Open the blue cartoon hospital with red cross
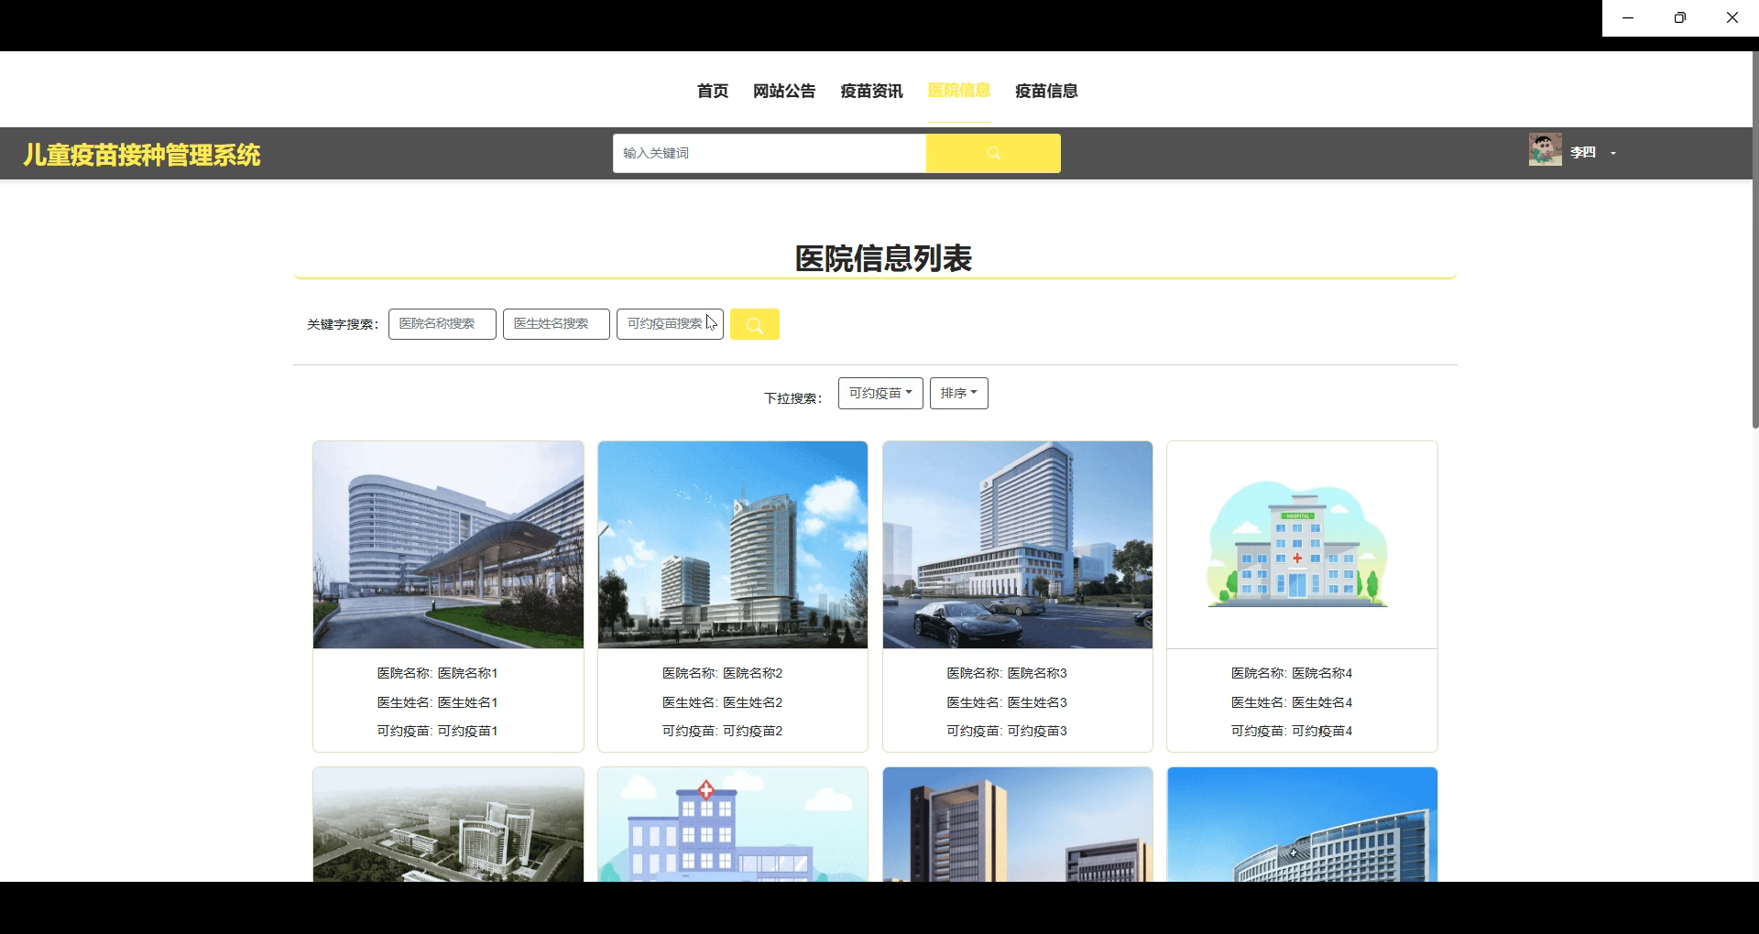 click(733, 825)
